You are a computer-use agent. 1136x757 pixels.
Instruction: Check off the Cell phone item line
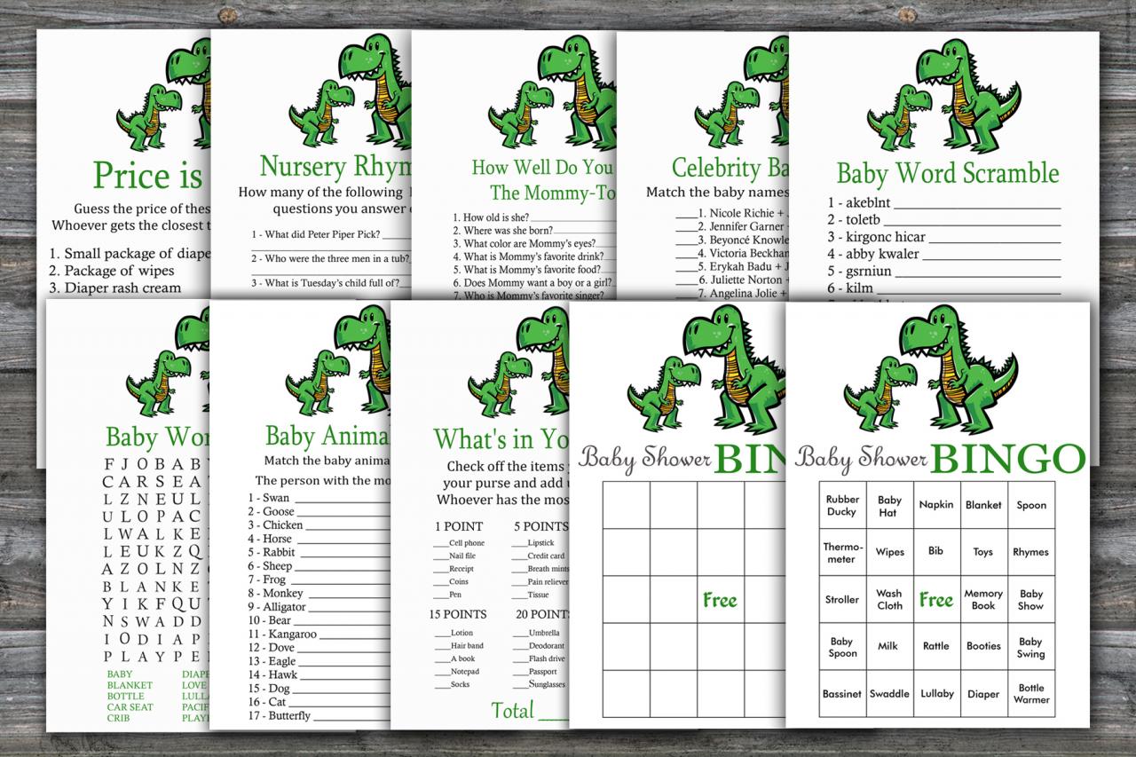click(440, 543)
